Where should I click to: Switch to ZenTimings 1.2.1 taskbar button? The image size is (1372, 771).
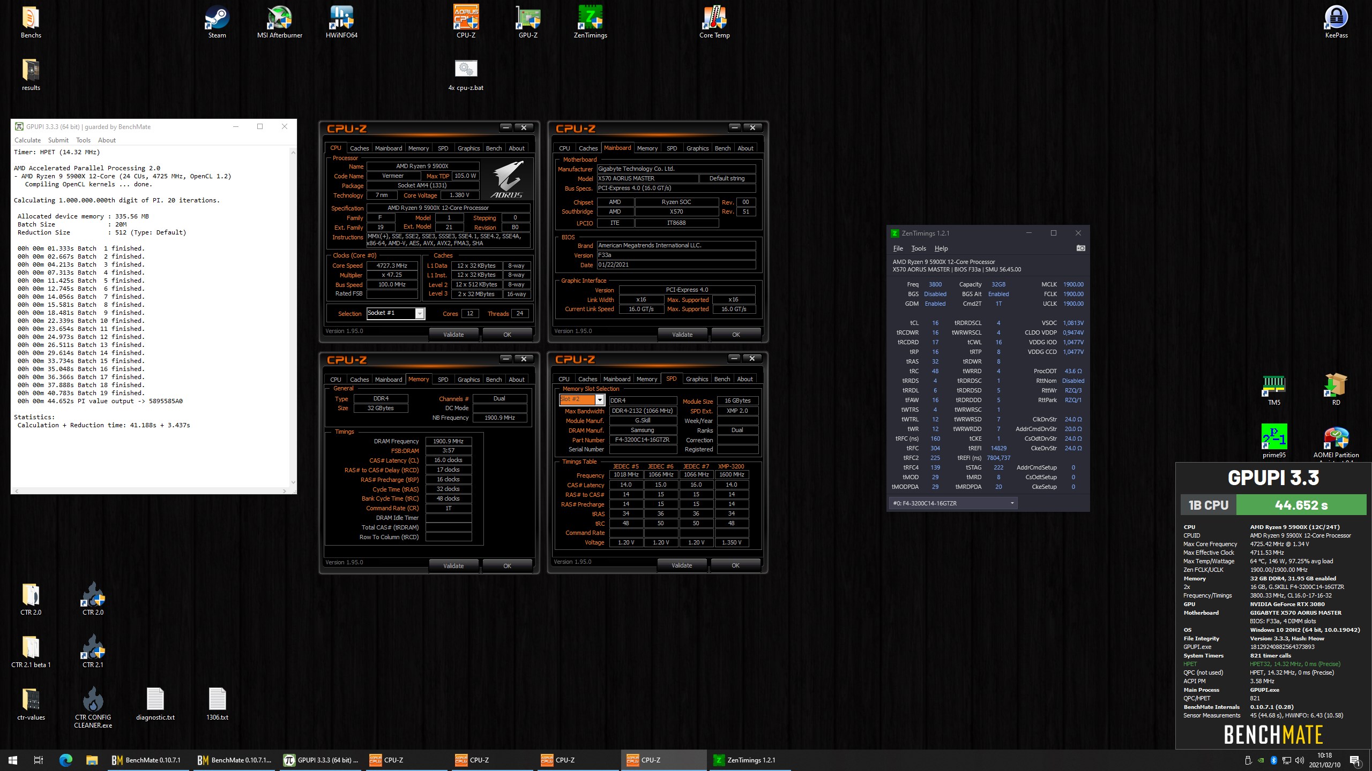point(750,760)
